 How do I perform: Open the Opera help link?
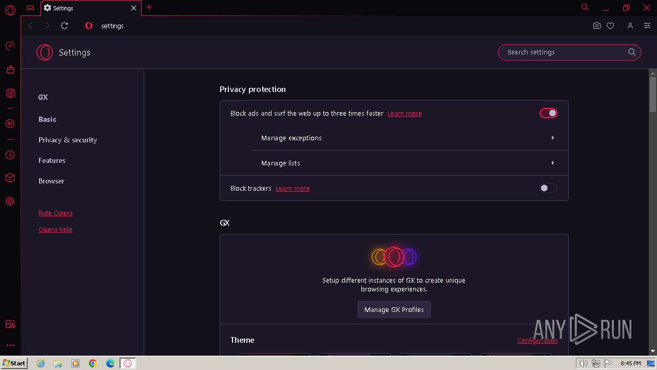click(x=55, y=229)
